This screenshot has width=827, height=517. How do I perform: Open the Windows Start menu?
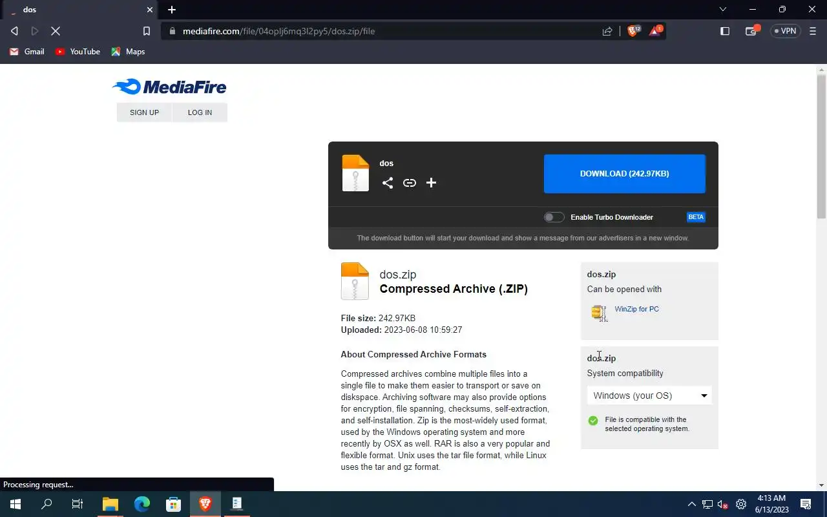[x=16, y=504]
